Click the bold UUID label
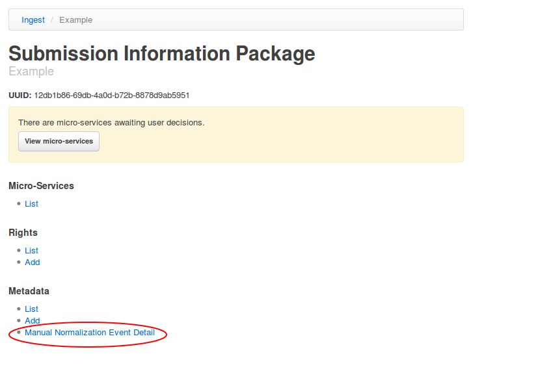 (20, 96)
